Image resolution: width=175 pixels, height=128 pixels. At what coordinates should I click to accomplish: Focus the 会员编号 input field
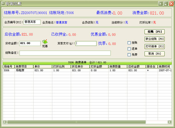pyautogui.click(x=32, y=22)
